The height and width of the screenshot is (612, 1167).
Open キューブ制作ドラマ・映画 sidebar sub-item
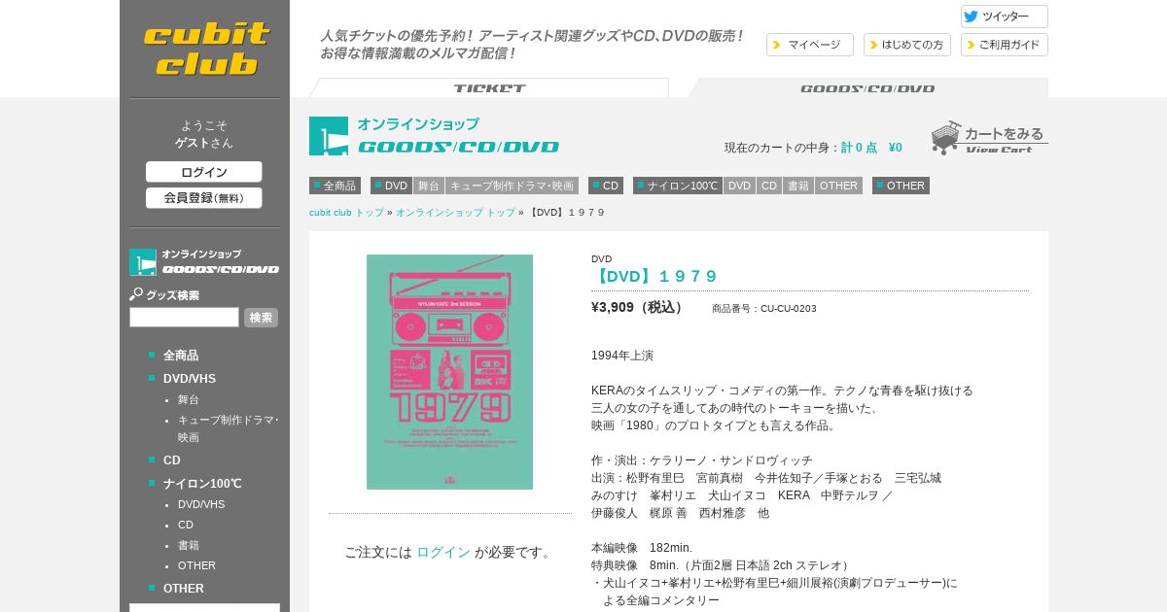tap(229, 428)
